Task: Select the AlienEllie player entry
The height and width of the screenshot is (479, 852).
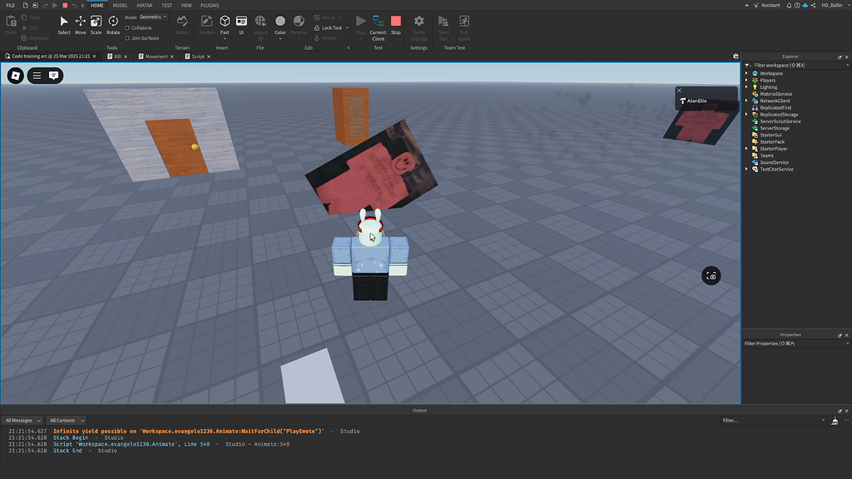Action: pos(696,100)
